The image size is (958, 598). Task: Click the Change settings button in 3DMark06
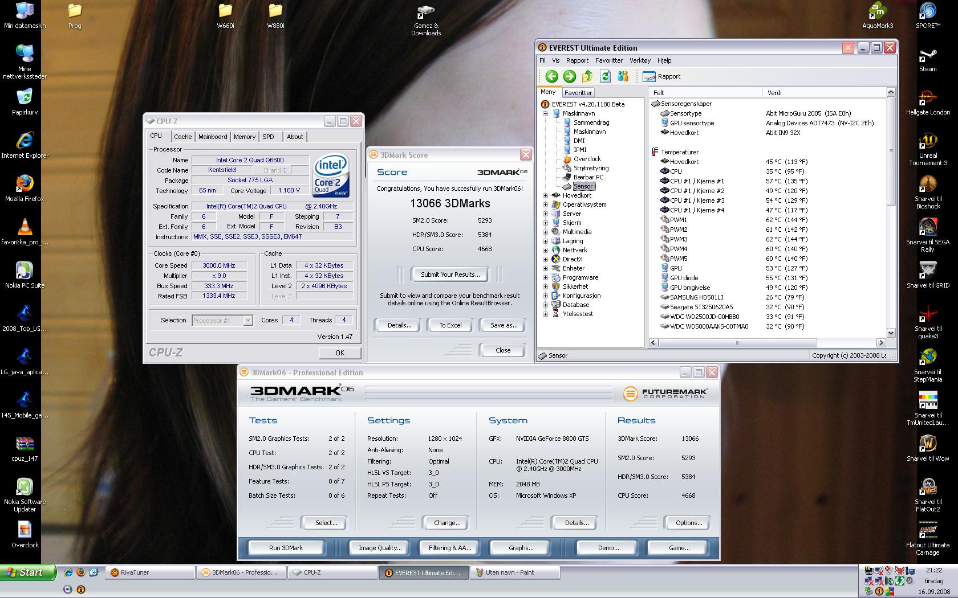(447, 523)
